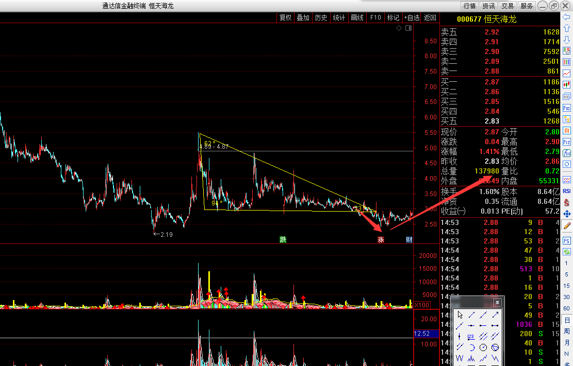This screenshot has height=366, width=573.
Task: Switch chart to daily period 日
Action: [x=567, y=320]
